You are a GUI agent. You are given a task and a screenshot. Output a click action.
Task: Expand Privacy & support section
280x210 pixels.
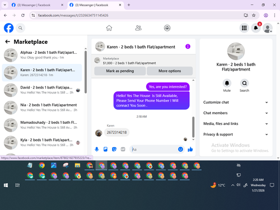236,134
